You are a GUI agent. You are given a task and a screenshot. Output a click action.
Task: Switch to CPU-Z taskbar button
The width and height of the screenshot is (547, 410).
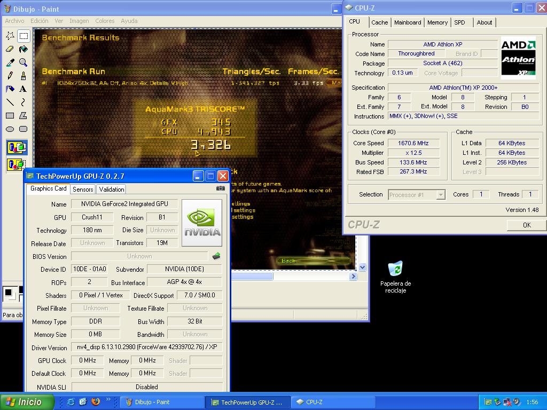click(333, 402)
